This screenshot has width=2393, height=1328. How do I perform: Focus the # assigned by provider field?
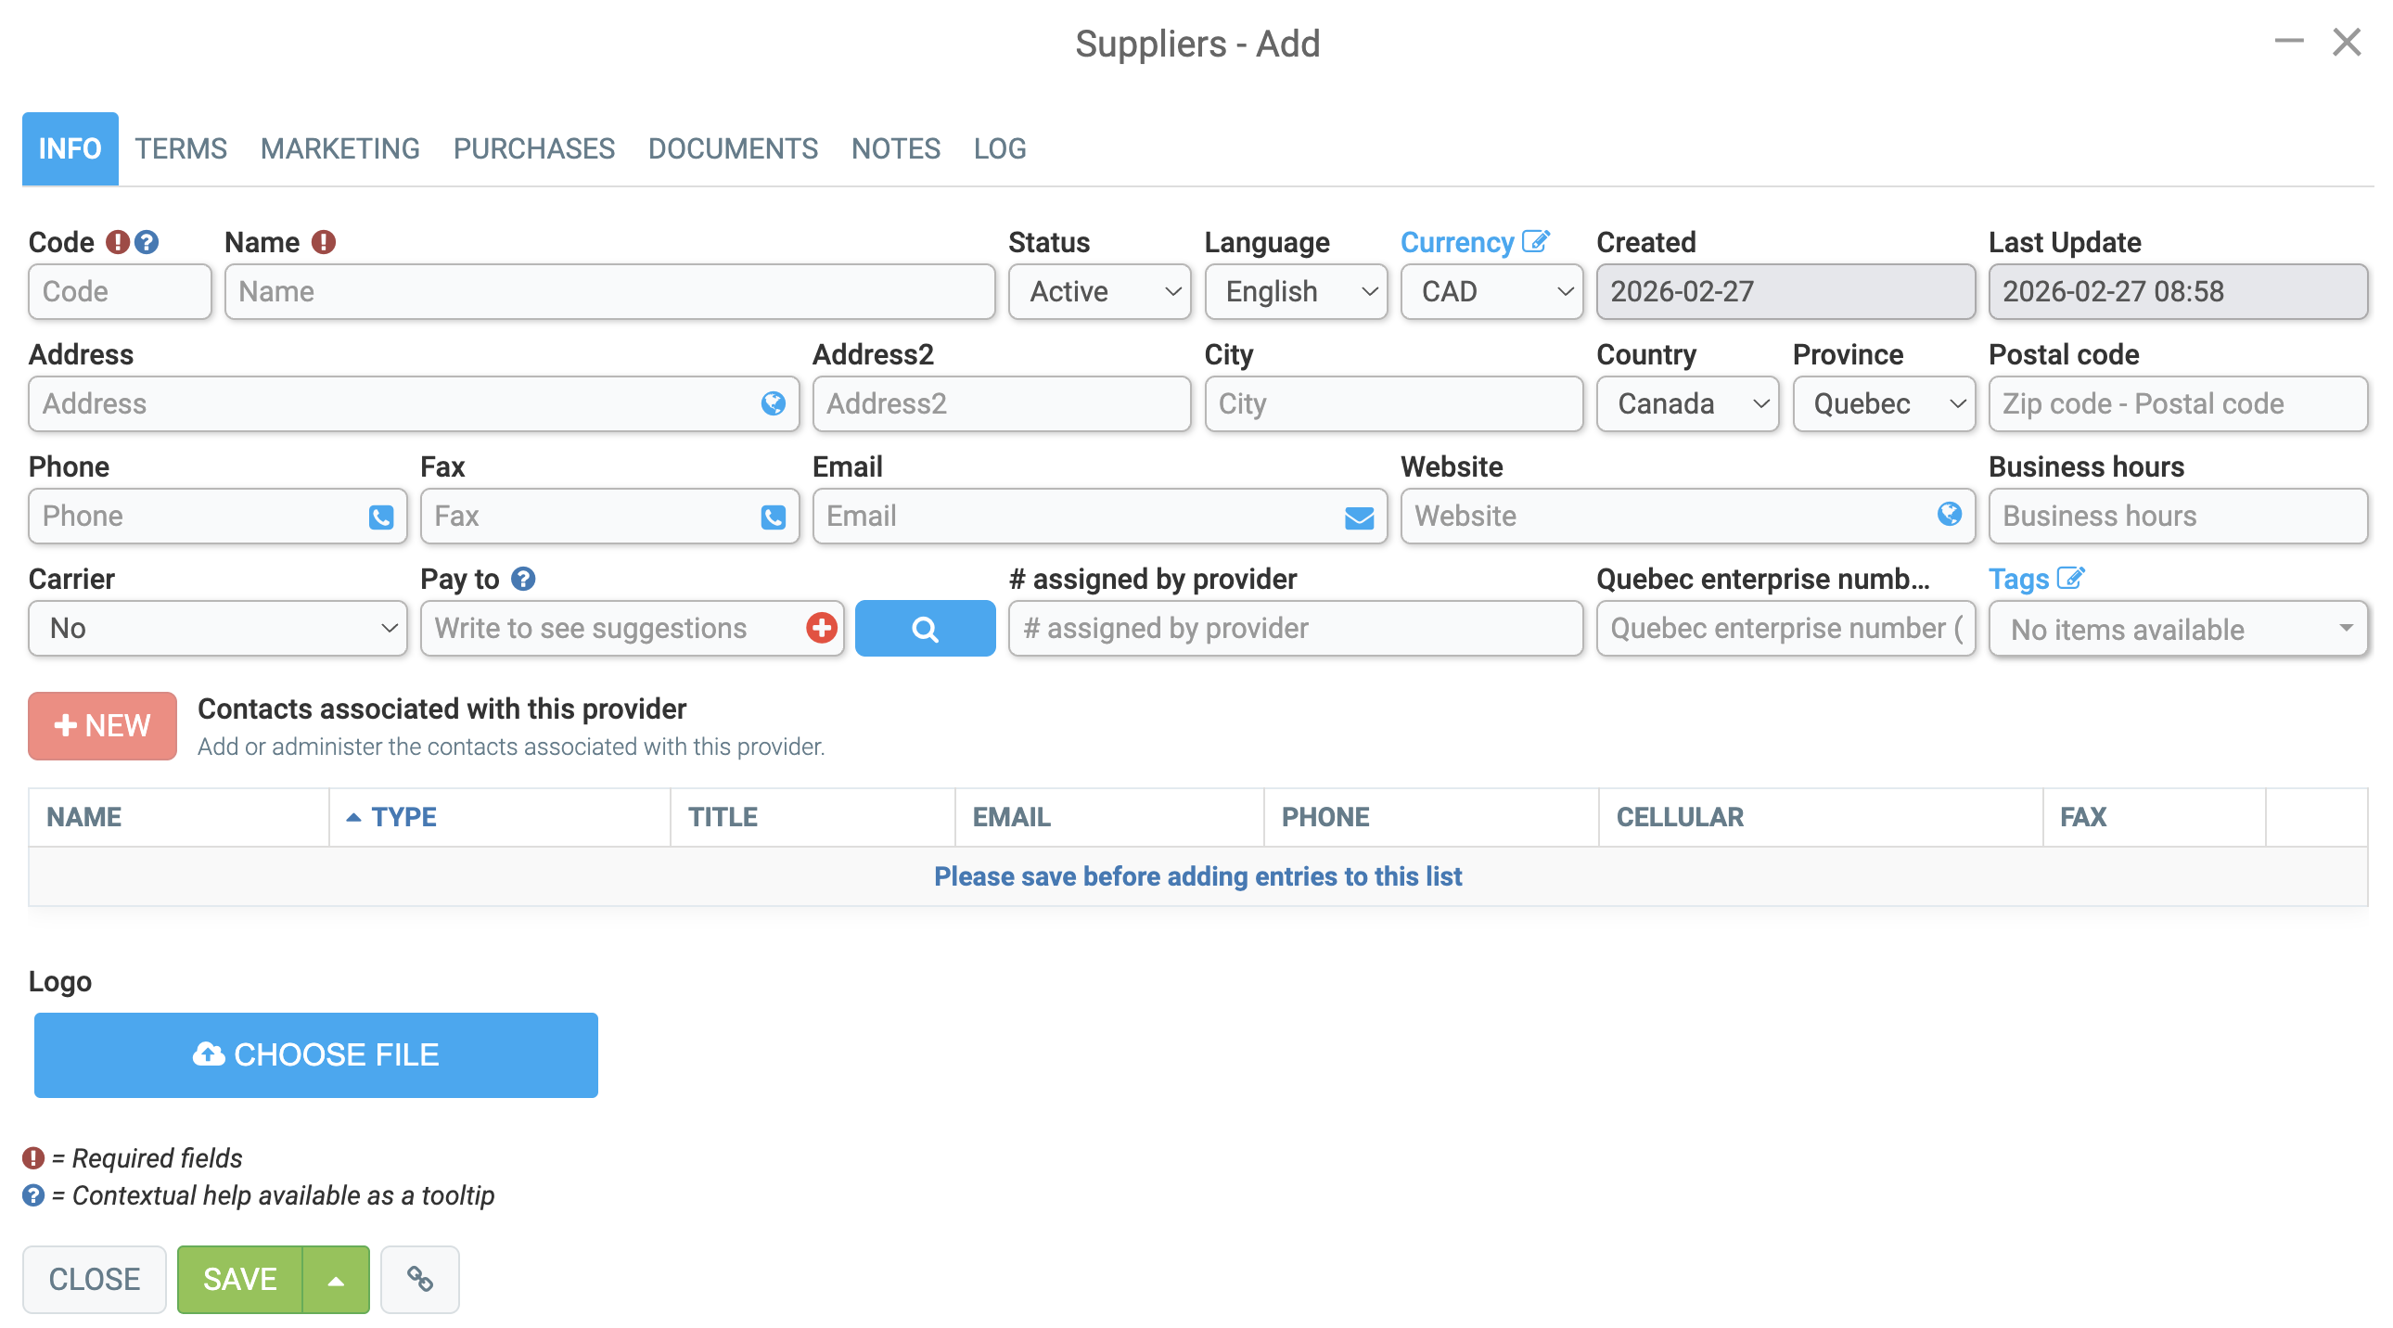coord(1296,629)
